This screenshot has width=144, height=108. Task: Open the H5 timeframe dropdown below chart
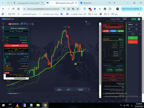click(10, 91)
